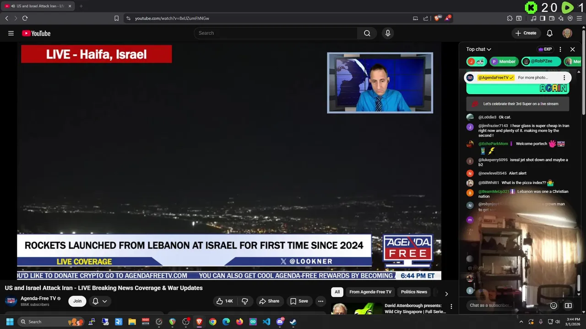Like the video with thumbs-up
This screenshot has width=586, height=329.
click(x=225, y=301)
